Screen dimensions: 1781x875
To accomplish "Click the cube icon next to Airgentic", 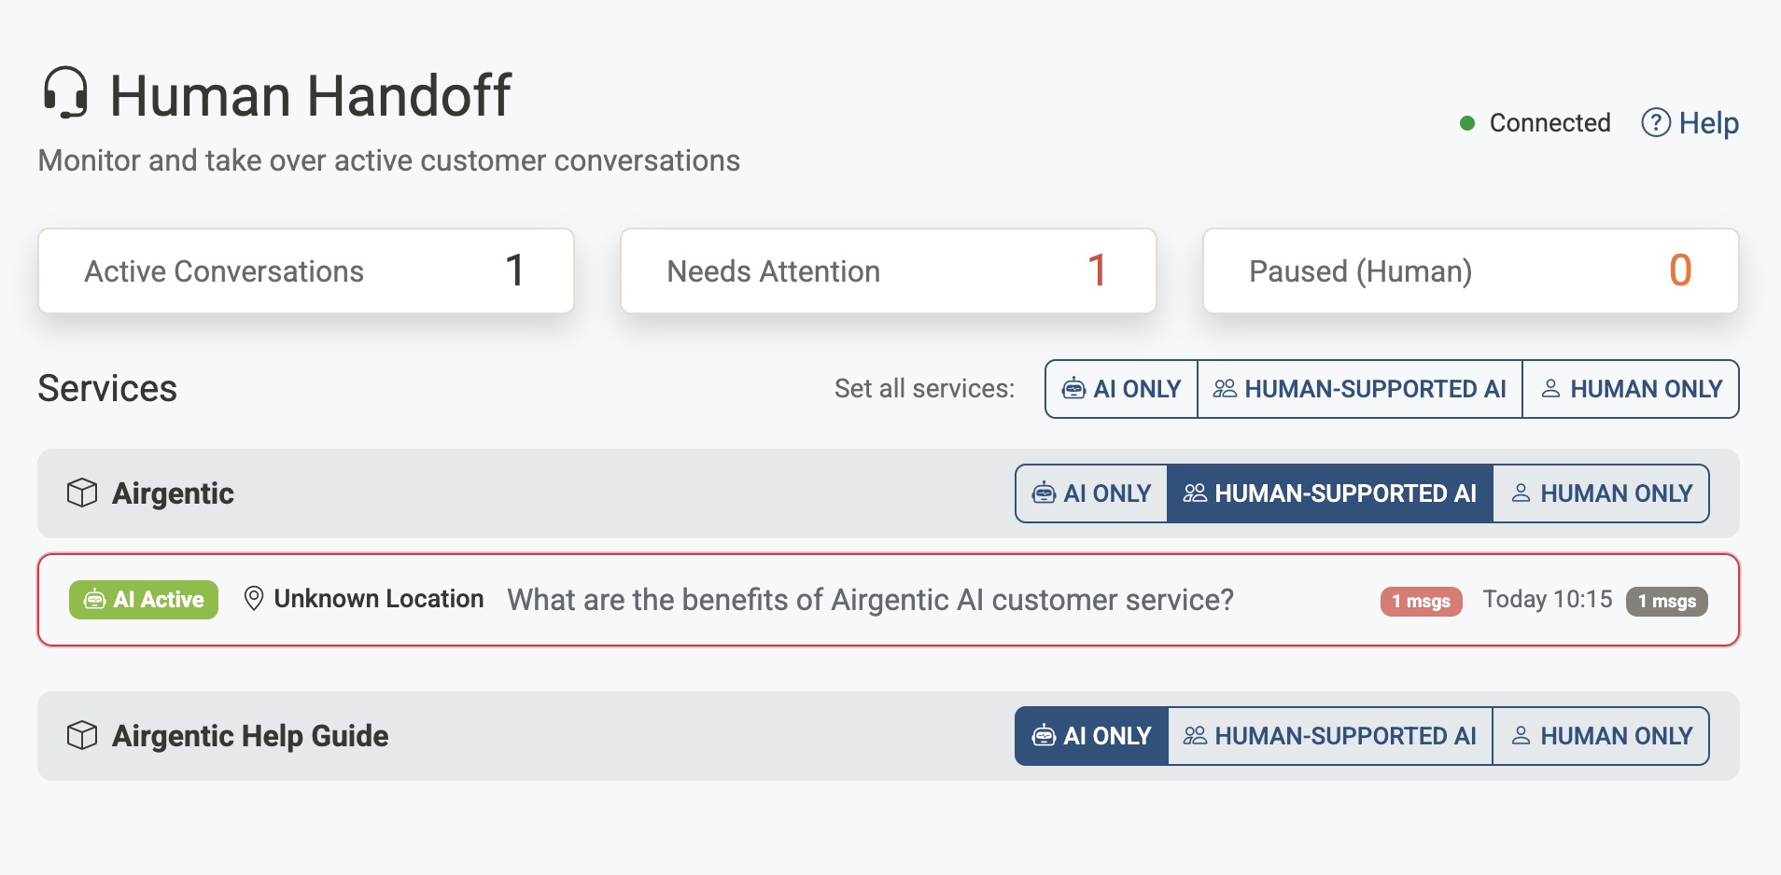I will pos(82,493).
